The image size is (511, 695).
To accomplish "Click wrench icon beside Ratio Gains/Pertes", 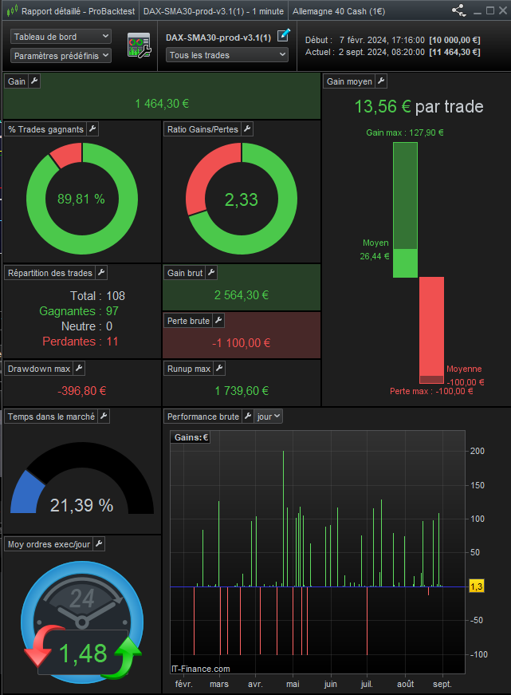I will click(x=247, y=129).
